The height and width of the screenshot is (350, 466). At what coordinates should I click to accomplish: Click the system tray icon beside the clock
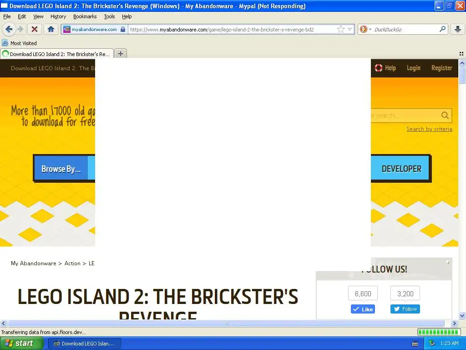pyautogui.click(x=432, y=344)
